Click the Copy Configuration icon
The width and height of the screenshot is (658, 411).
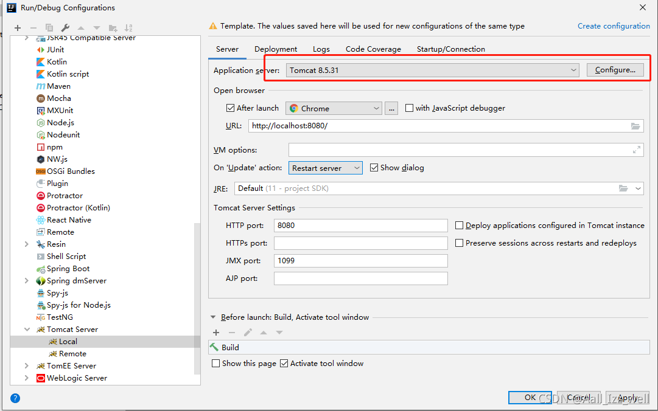[49, 28]
